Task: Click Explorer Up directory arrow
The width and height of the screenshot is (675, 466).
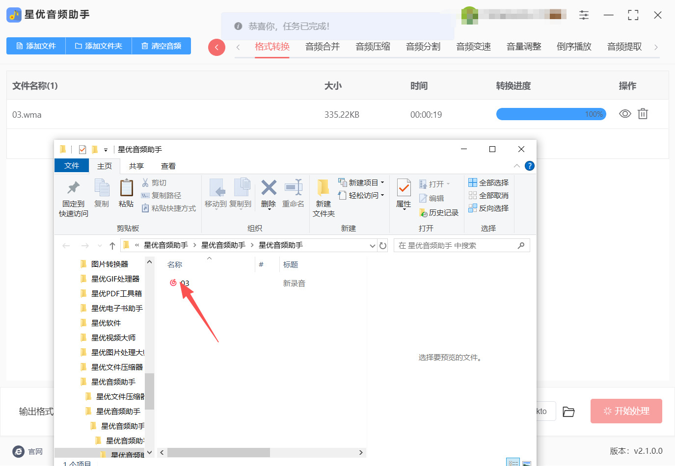Action: pos(112,246)
